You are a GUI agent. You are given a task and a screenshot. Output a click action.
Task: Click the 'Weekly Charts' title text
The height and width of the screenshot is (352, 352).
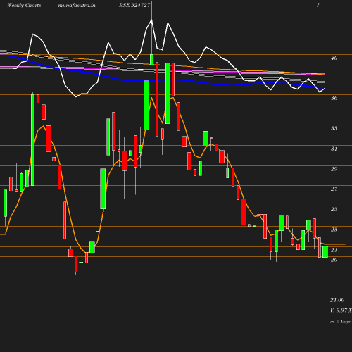pos(24,5)
